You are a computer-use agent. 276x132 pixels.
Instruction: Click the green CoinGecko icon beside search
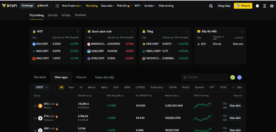coord(232,77)
